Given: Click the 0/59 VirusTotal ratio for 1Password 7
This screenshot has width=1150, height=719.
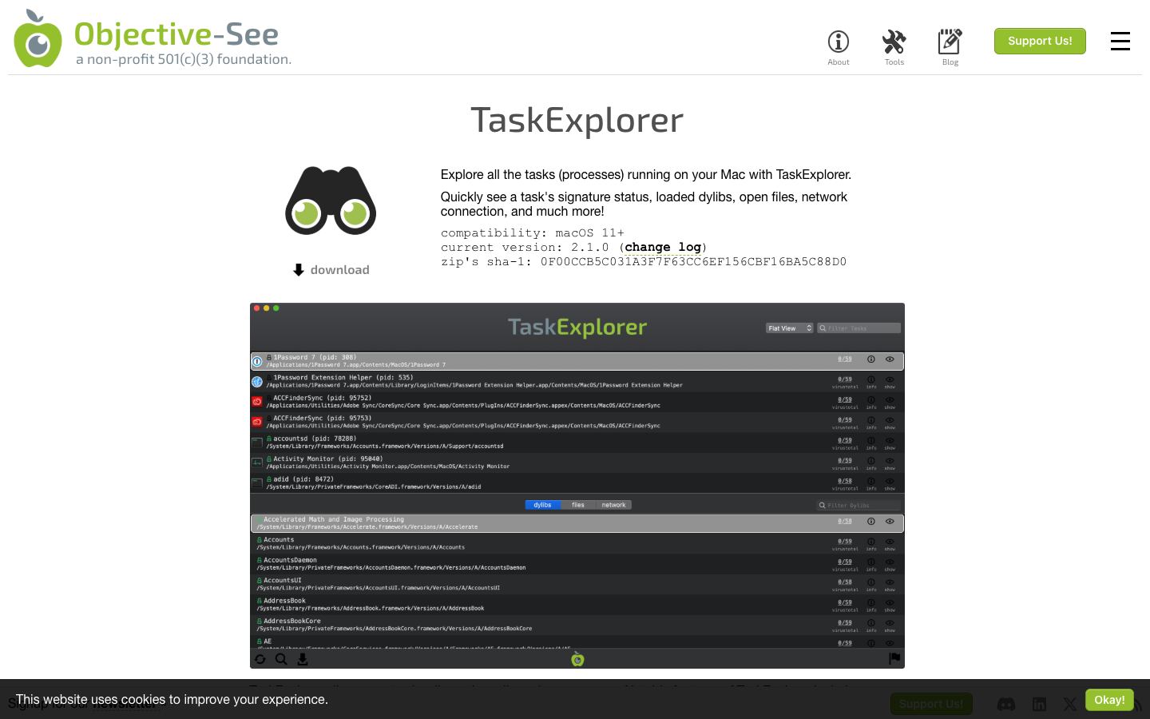Looking at the screenshot, I should [x=845, y=359].
